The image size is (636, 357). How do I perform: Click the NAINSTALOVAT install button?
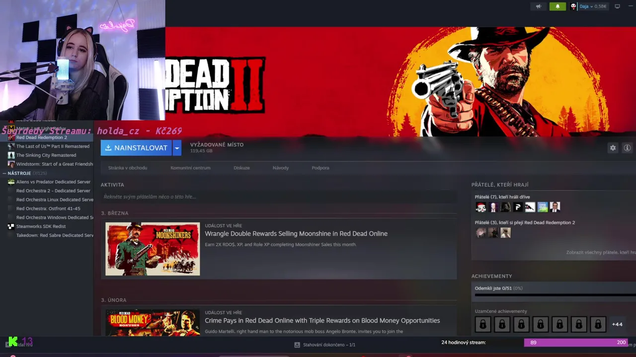click(136, 148)
